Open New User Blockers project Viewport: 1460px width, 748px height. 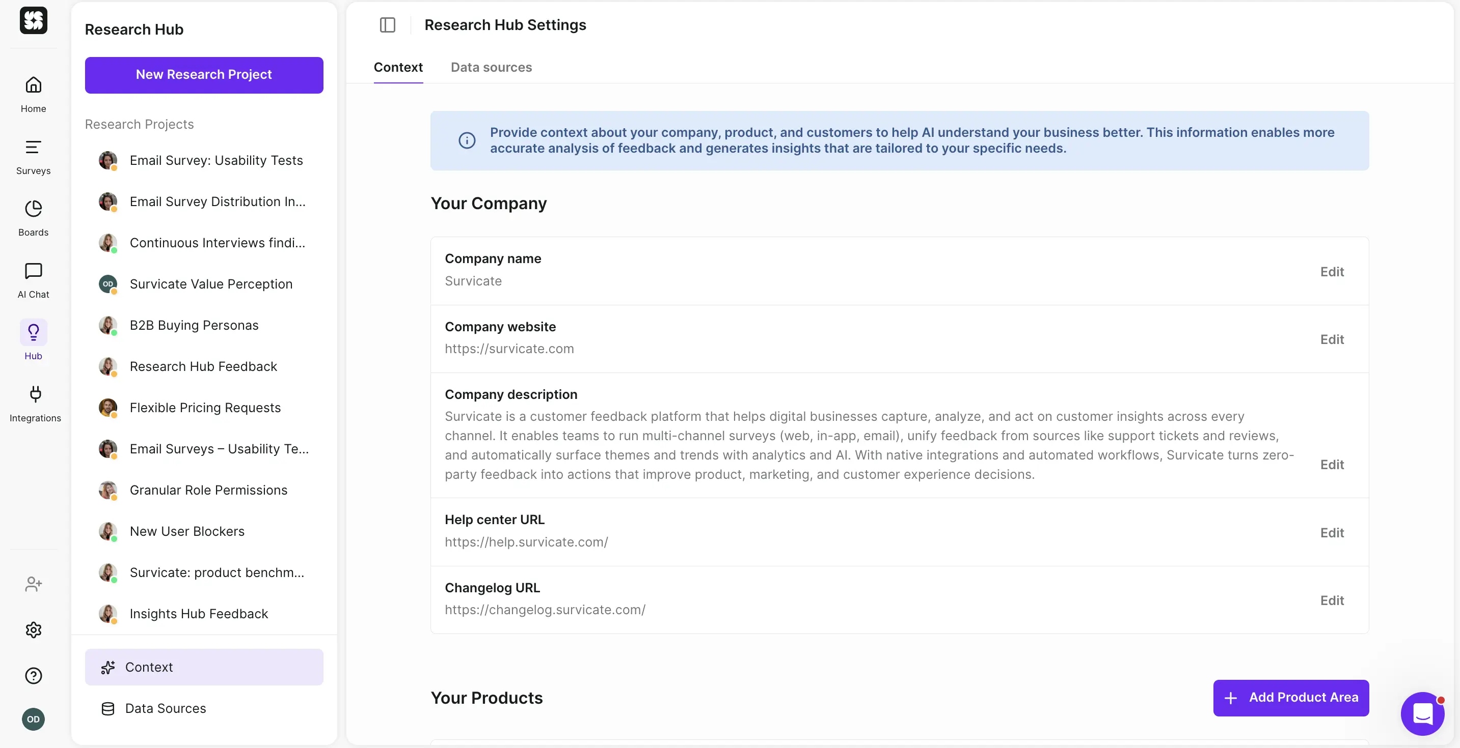(x=204, y=531)
